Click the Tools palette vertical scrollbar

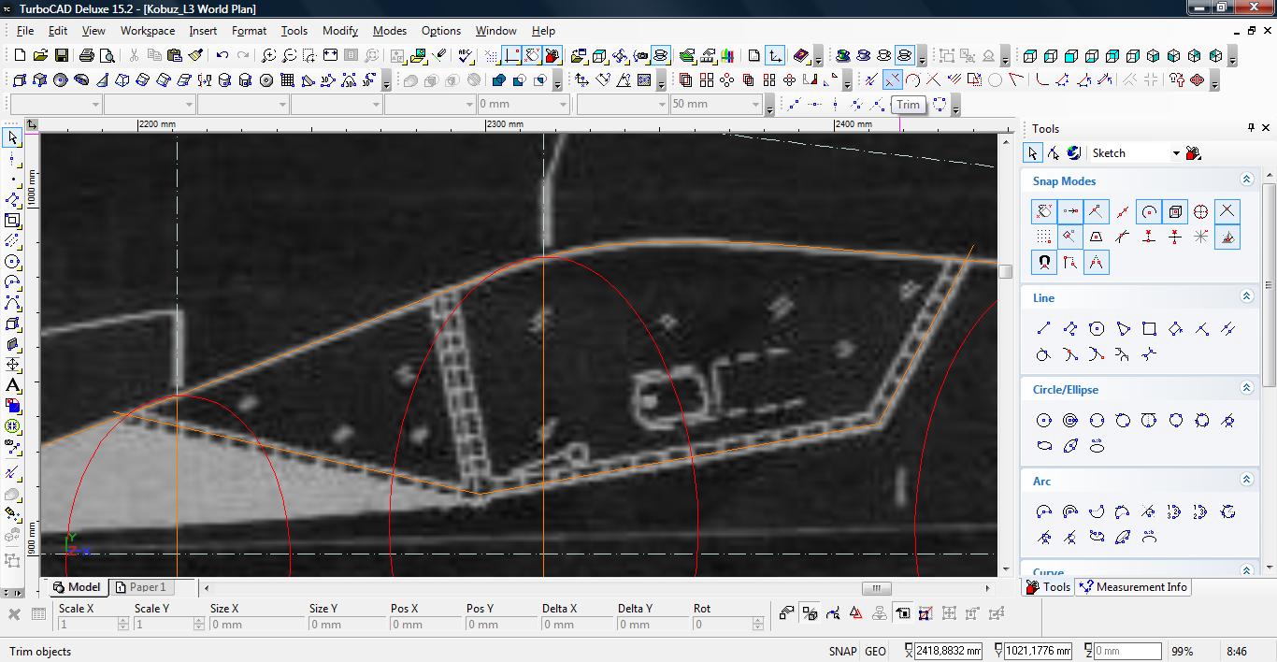(x=1269, y=285)
